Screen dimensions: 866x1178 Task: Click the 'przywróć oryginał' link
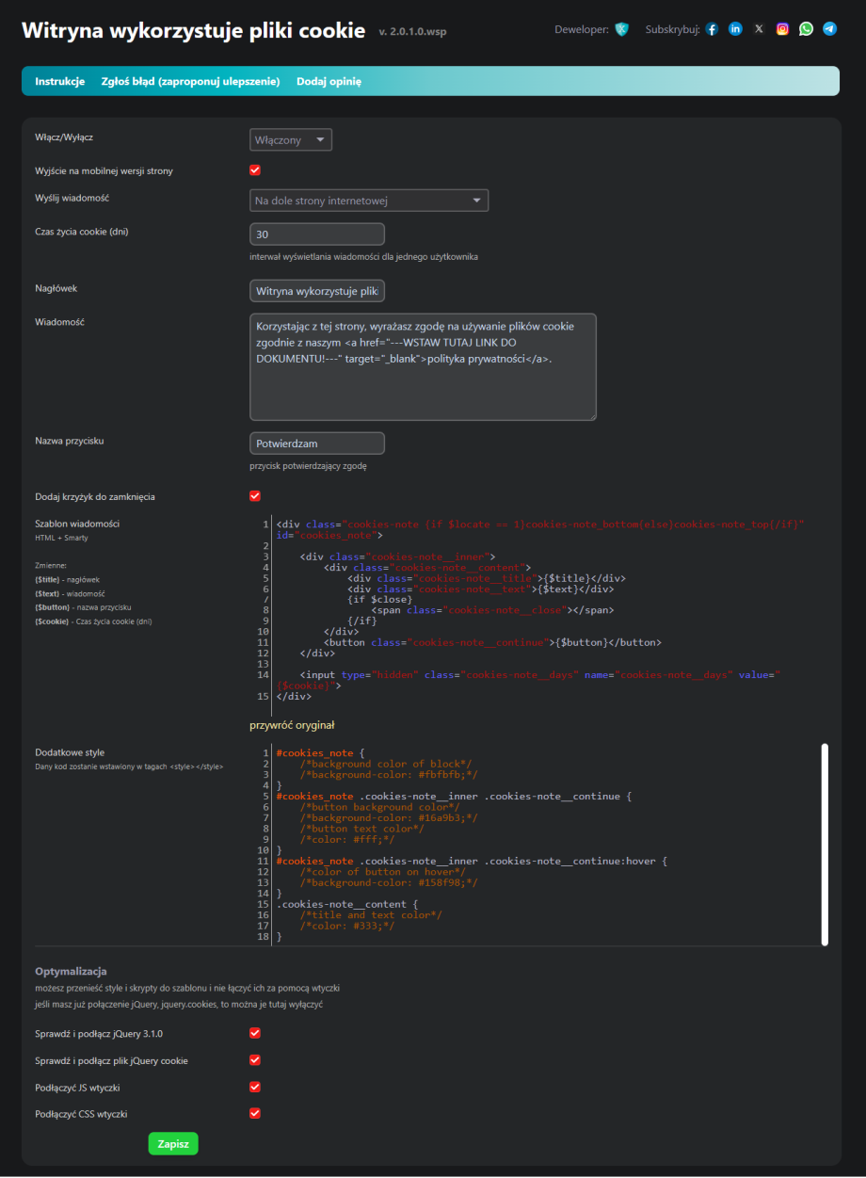click(x=292, y=725)
